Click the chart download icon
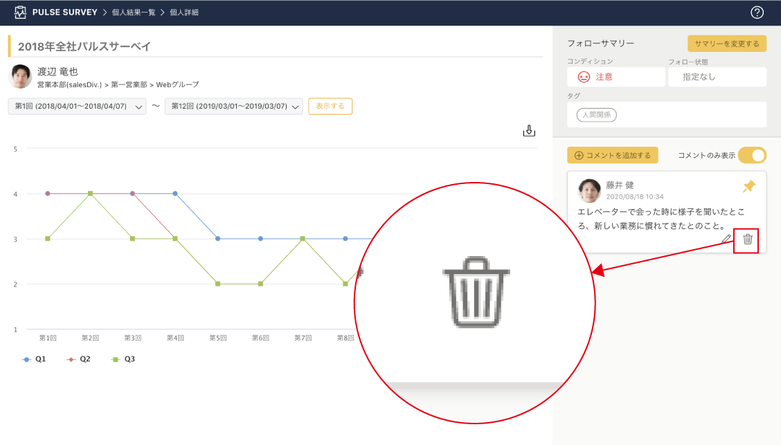 pos(529,131)
